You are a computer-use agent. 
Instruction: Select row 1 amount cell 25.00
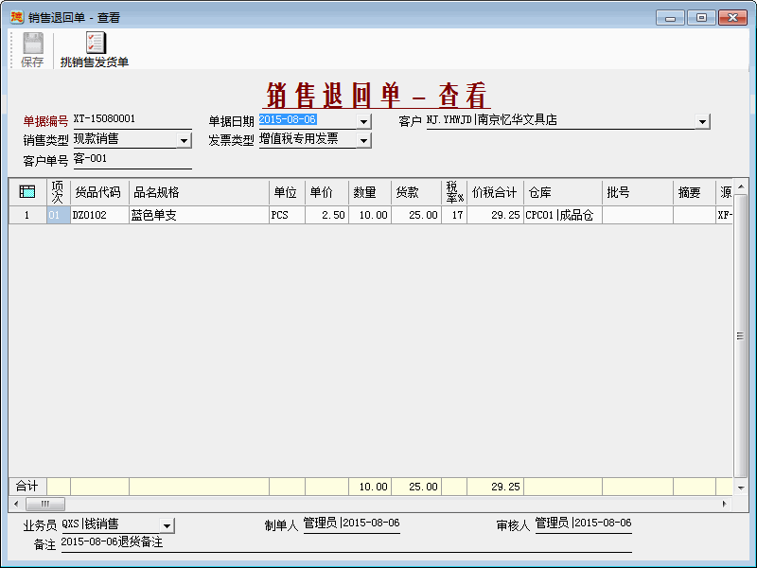point(415,215)
